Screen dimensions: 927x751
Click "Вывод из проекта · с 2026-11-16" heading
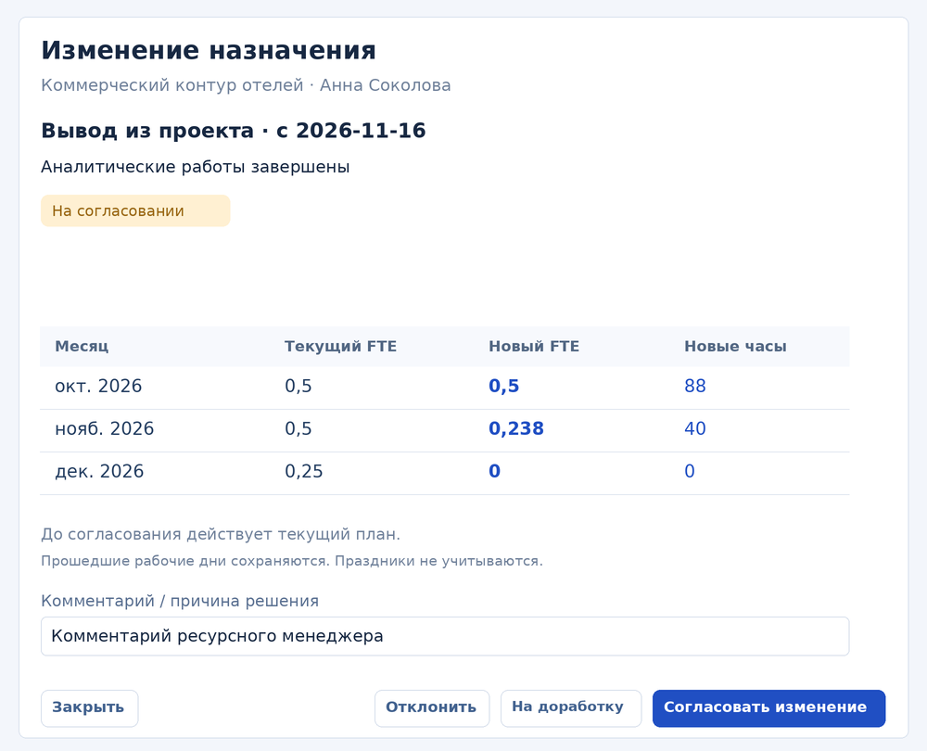233,131
